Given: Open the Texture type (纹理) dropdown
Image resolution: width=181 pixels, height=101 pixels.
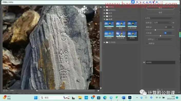Looking at the screenshot, I should (x=162, y=23).
